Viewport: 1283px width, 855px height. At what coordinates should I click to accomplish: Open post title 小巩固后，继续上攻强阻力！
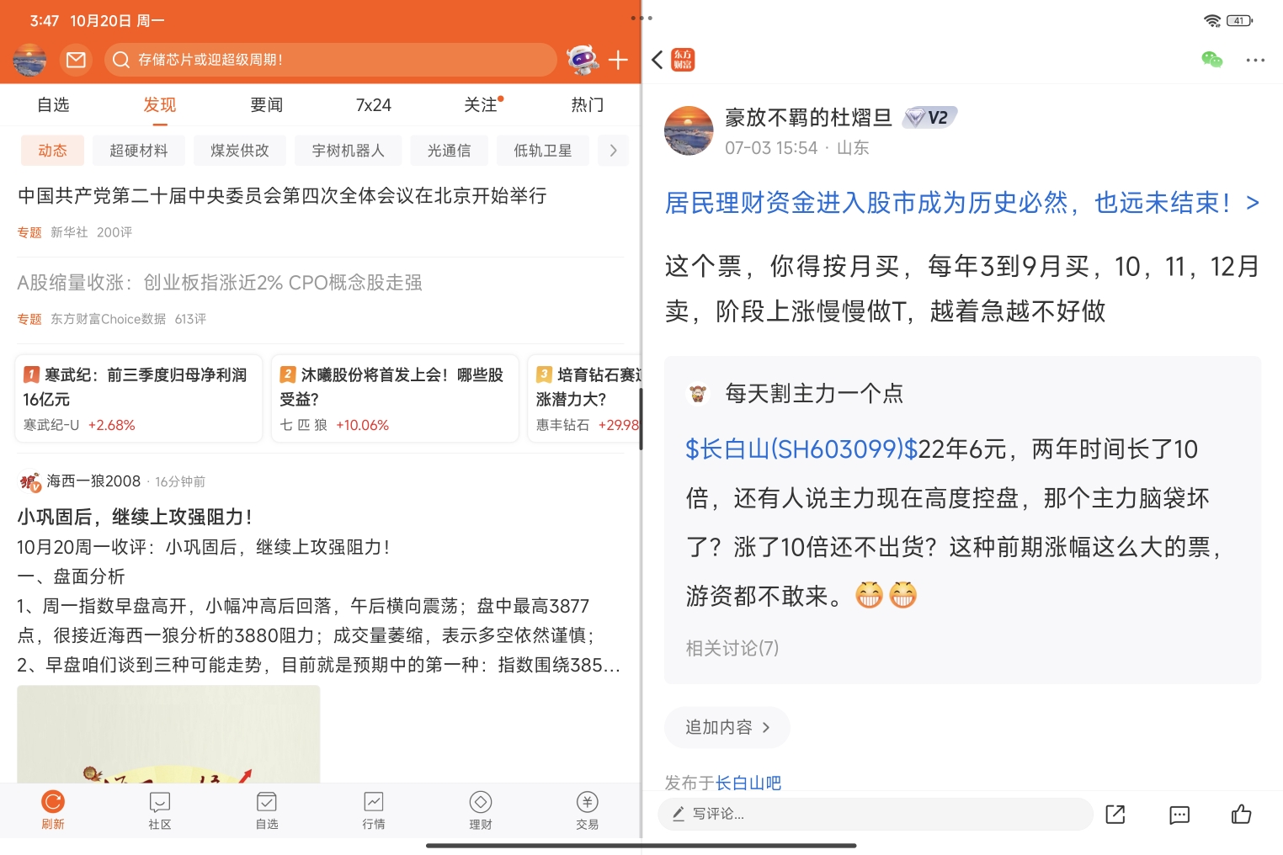(135, 517)
